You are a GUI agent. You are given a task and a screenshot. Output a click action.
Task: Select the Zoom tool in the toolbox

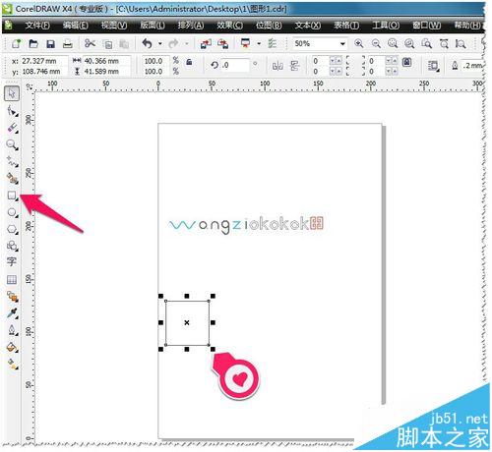pos(13,144)
